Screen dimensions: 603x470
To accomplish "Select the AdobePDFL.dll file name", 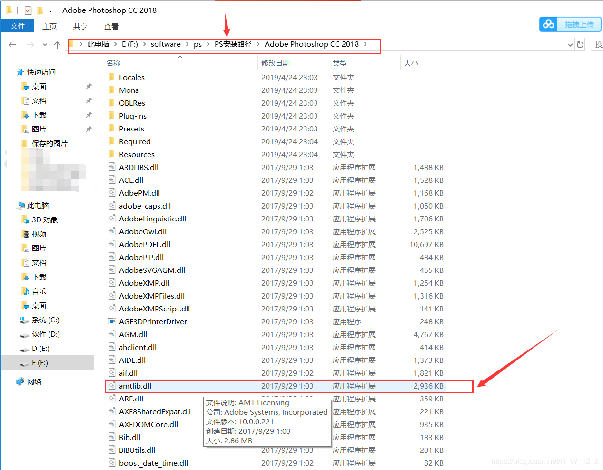I will [145, 244].
